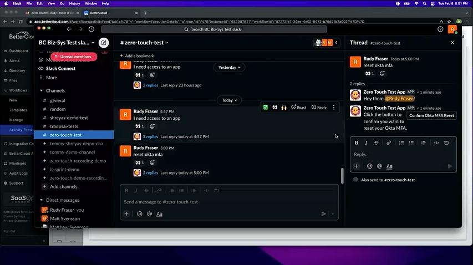Open the Yesterday date dropdown

coord(229,67)
